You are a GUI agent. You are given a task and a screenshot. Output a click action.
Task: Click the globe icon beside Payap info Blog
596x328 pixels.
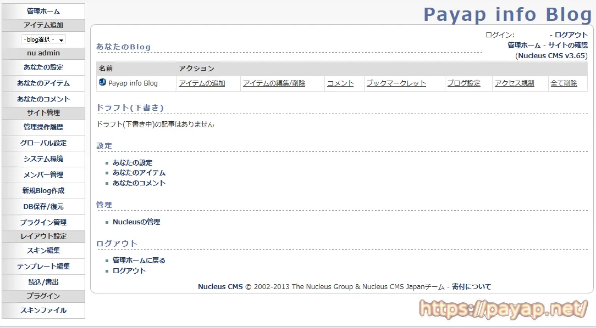tap(102, 83)
